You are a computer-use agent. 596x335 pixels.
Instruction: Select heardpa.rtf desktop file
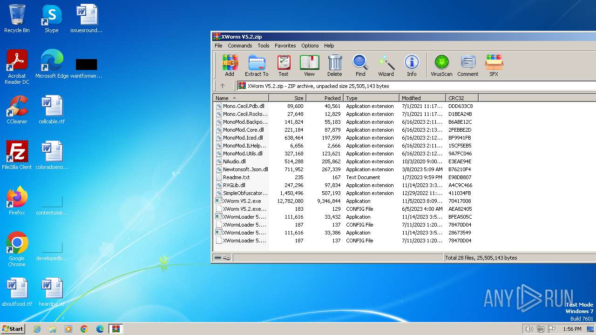coord(52,292)
